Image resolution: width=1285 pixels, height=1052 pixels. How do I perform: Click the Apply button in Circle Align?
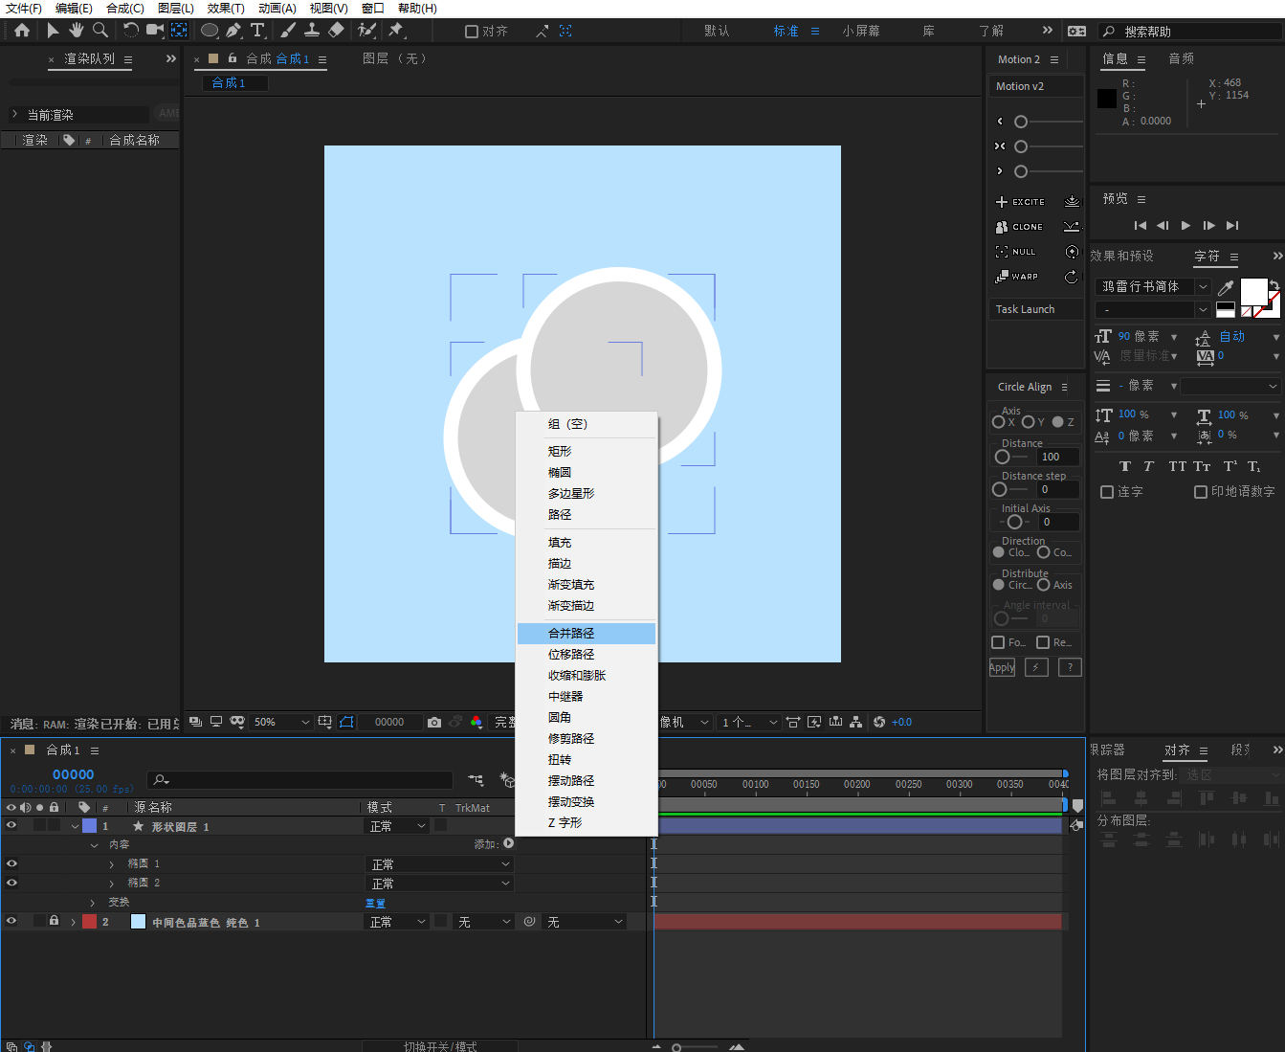(1002, 667)
